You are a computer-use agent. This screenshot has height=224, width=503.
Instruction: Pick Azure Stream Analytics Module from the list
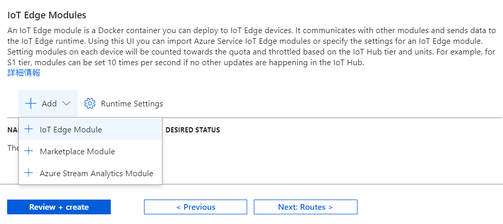97,173
